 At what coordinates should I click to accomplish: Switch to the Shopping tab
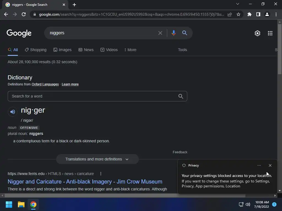point(36,50)
